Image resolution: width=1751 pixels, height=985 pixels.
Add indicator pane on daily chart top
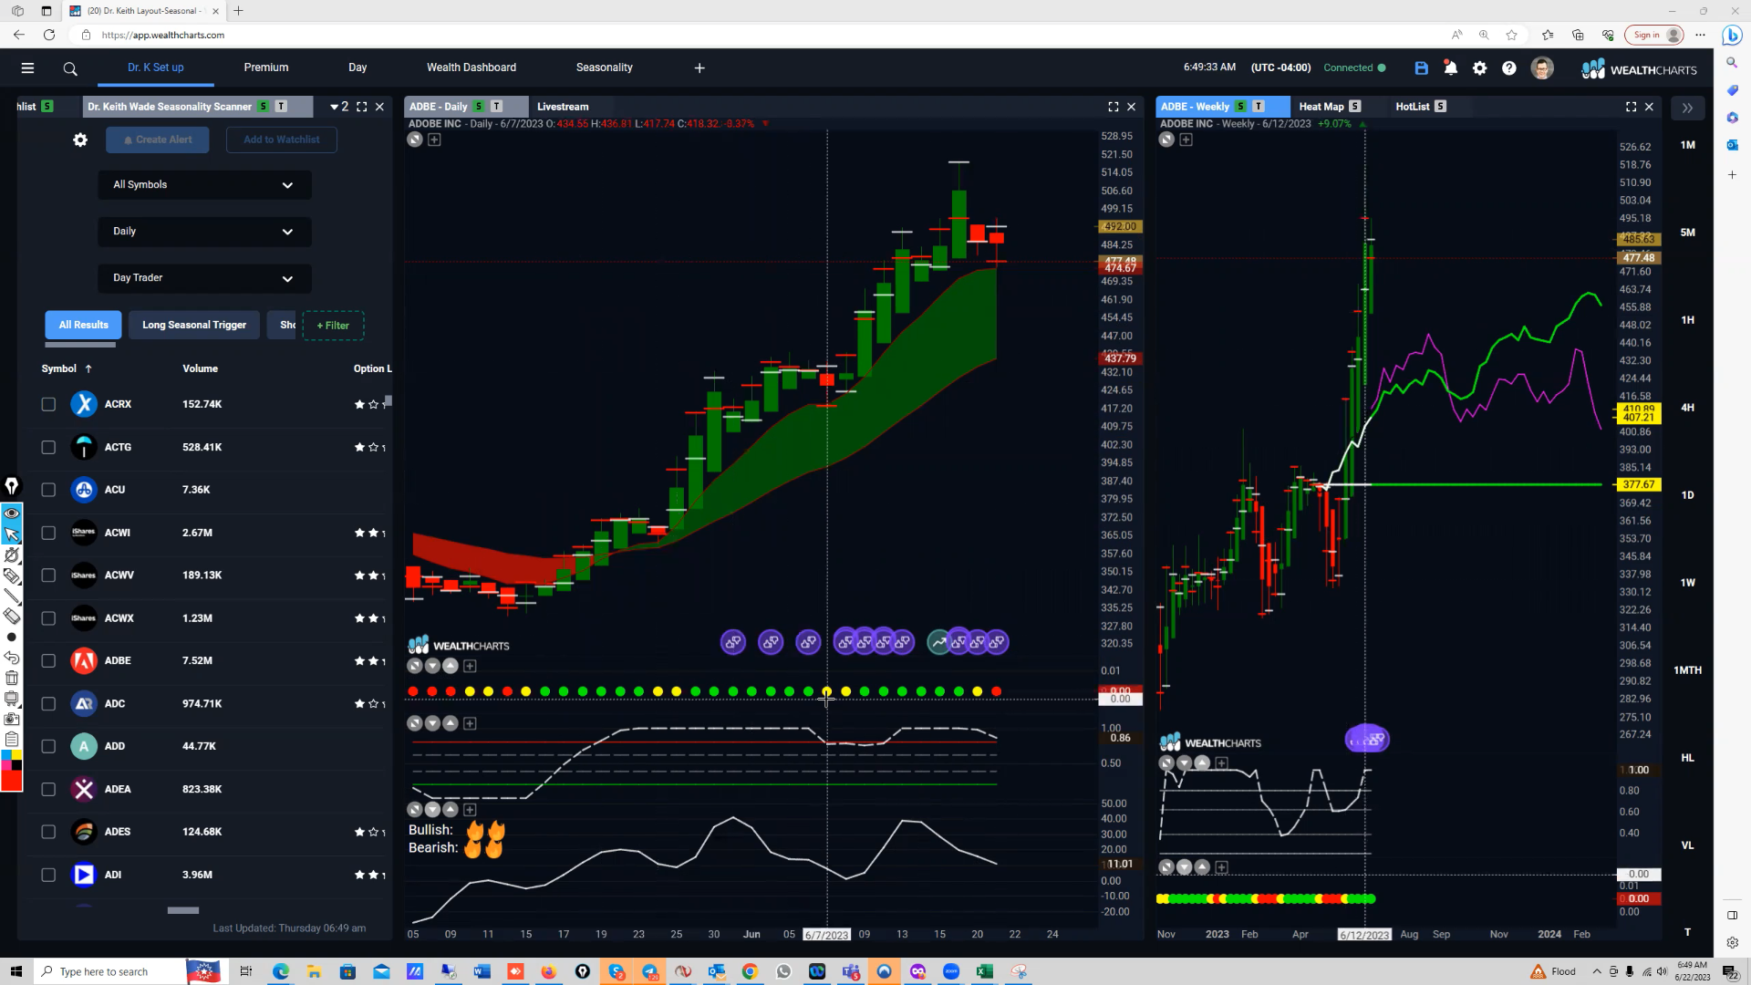(434, 140)
